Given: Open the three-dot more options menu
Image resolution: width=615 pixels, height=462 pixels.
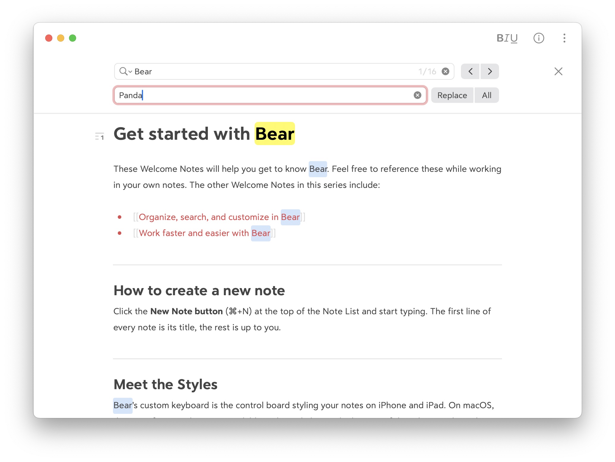Looking at the screenshot, I should 564,38.
